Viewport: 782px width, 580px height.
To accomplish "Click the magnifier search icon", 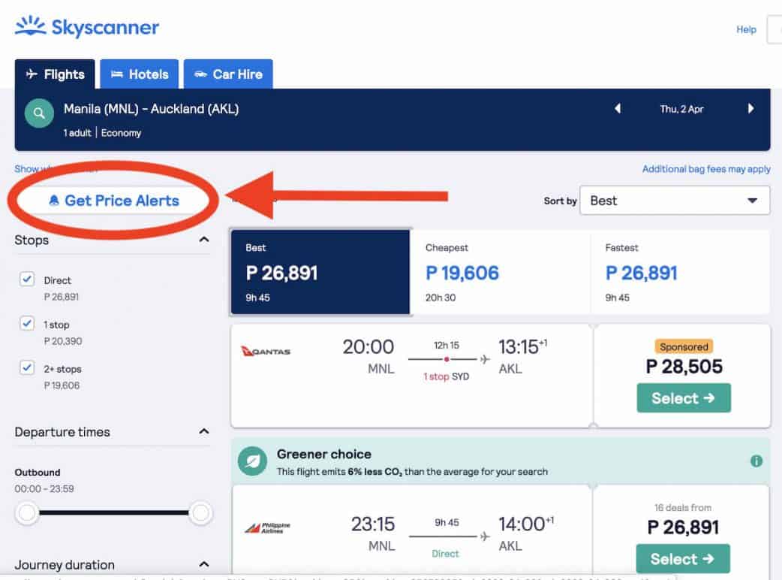I will [x=39, y=114].
